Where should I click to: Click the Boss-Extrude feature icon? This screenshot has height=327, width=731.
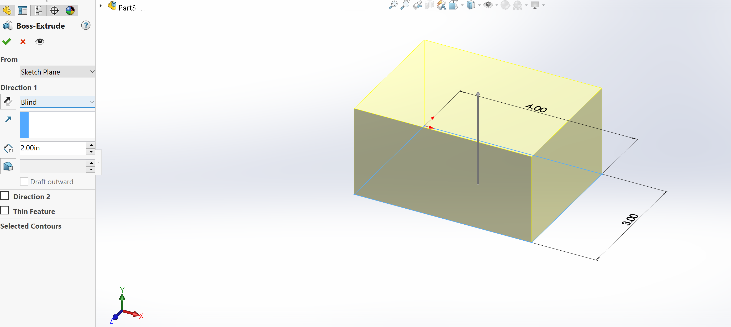[x=8, y=25]
